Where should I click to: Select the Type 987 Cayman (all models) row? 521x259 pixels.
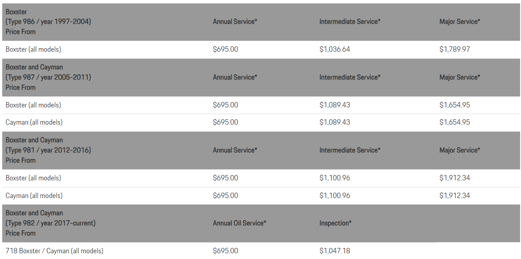[261, 122]
